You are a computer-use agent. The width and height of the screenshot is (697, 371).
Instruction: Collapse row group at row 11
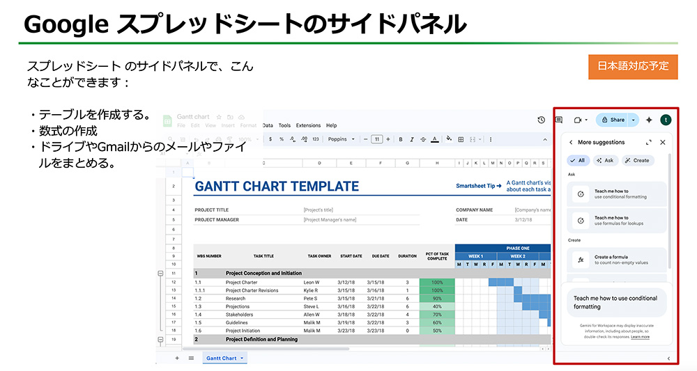160,274
